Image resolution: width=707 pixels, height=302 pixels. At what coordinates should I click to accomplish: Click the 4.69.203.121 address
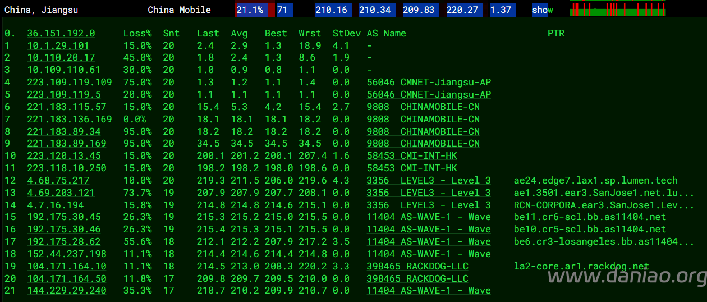61,193
